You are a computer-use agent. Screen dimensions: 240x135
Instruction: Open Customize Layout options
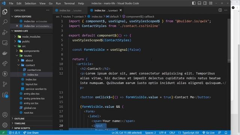coord(211,3)
